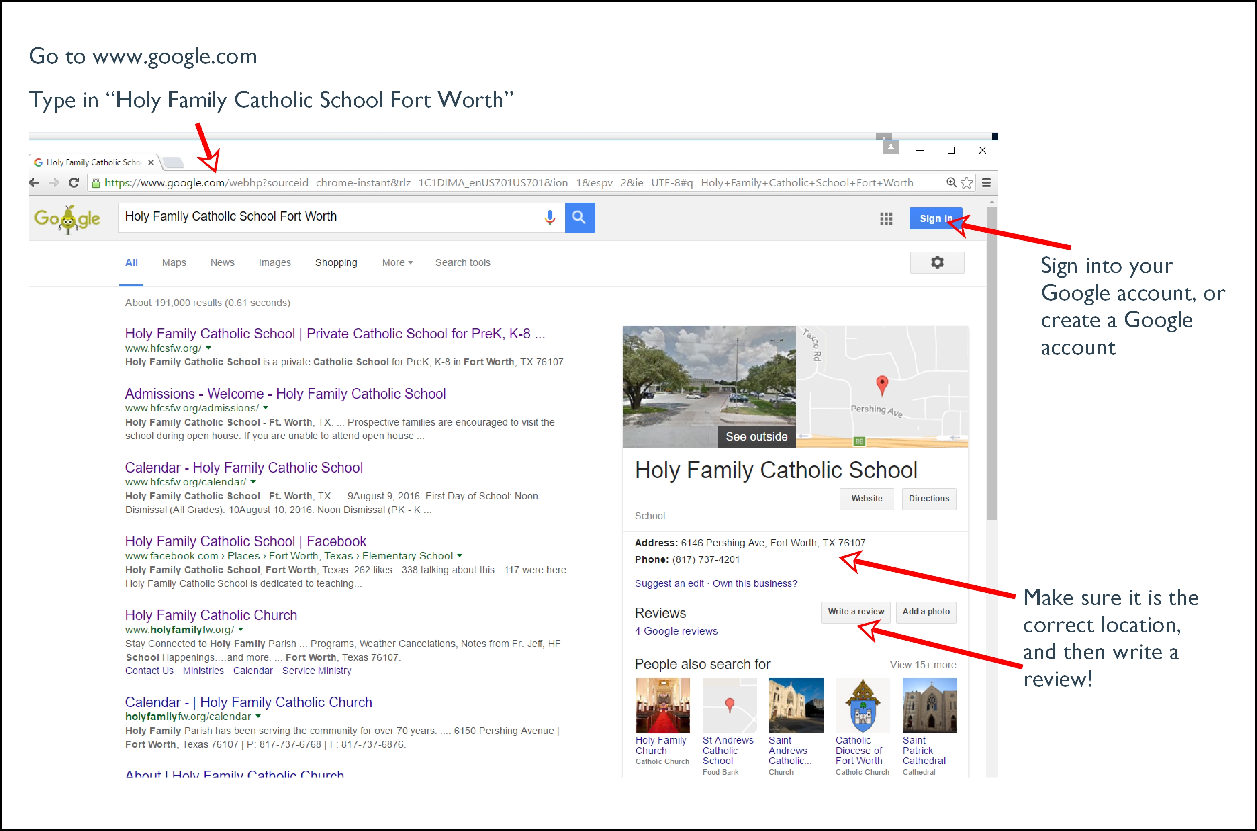The image size is (1257, 831).
Task: Select the All search tab
Action: click(x=131, y=262)
